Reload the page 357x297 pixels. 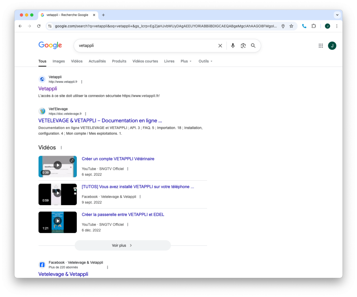point(39,26)
